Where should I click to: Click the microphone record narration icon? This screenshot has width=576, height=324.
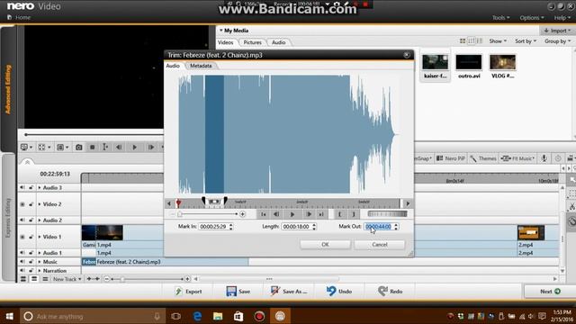pyautogui.click(x=544, y=158)
